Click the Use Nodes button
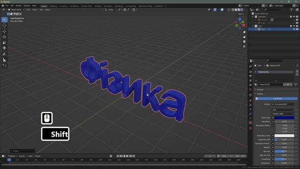The width and height of the screenshot is (300, 169). pyautogui.click(x=276, y=99)
